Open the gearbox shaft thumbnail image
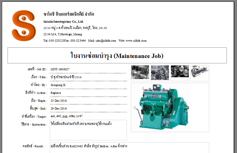Screen dimensions: 237x153 click(x=140, y=72)
